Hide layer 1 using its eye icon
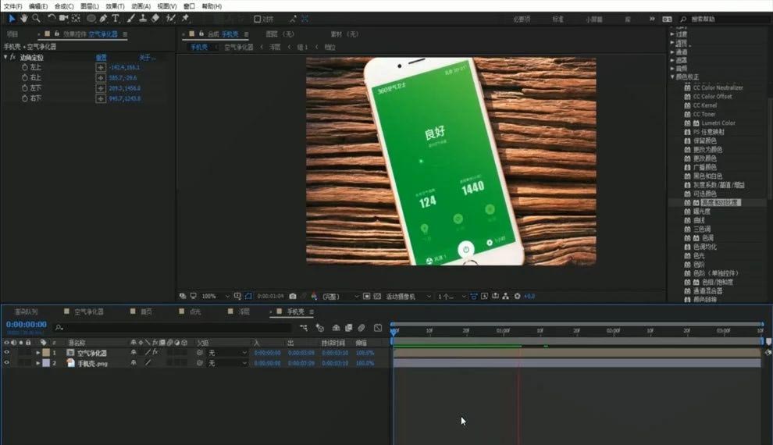This screenshot has height=445, width=773. [x=6, y=352]
